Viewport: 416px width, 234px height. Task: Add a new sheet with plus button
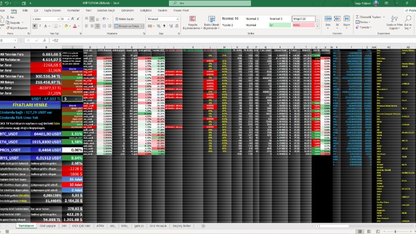pyautogui.click(x=203, y=226)
